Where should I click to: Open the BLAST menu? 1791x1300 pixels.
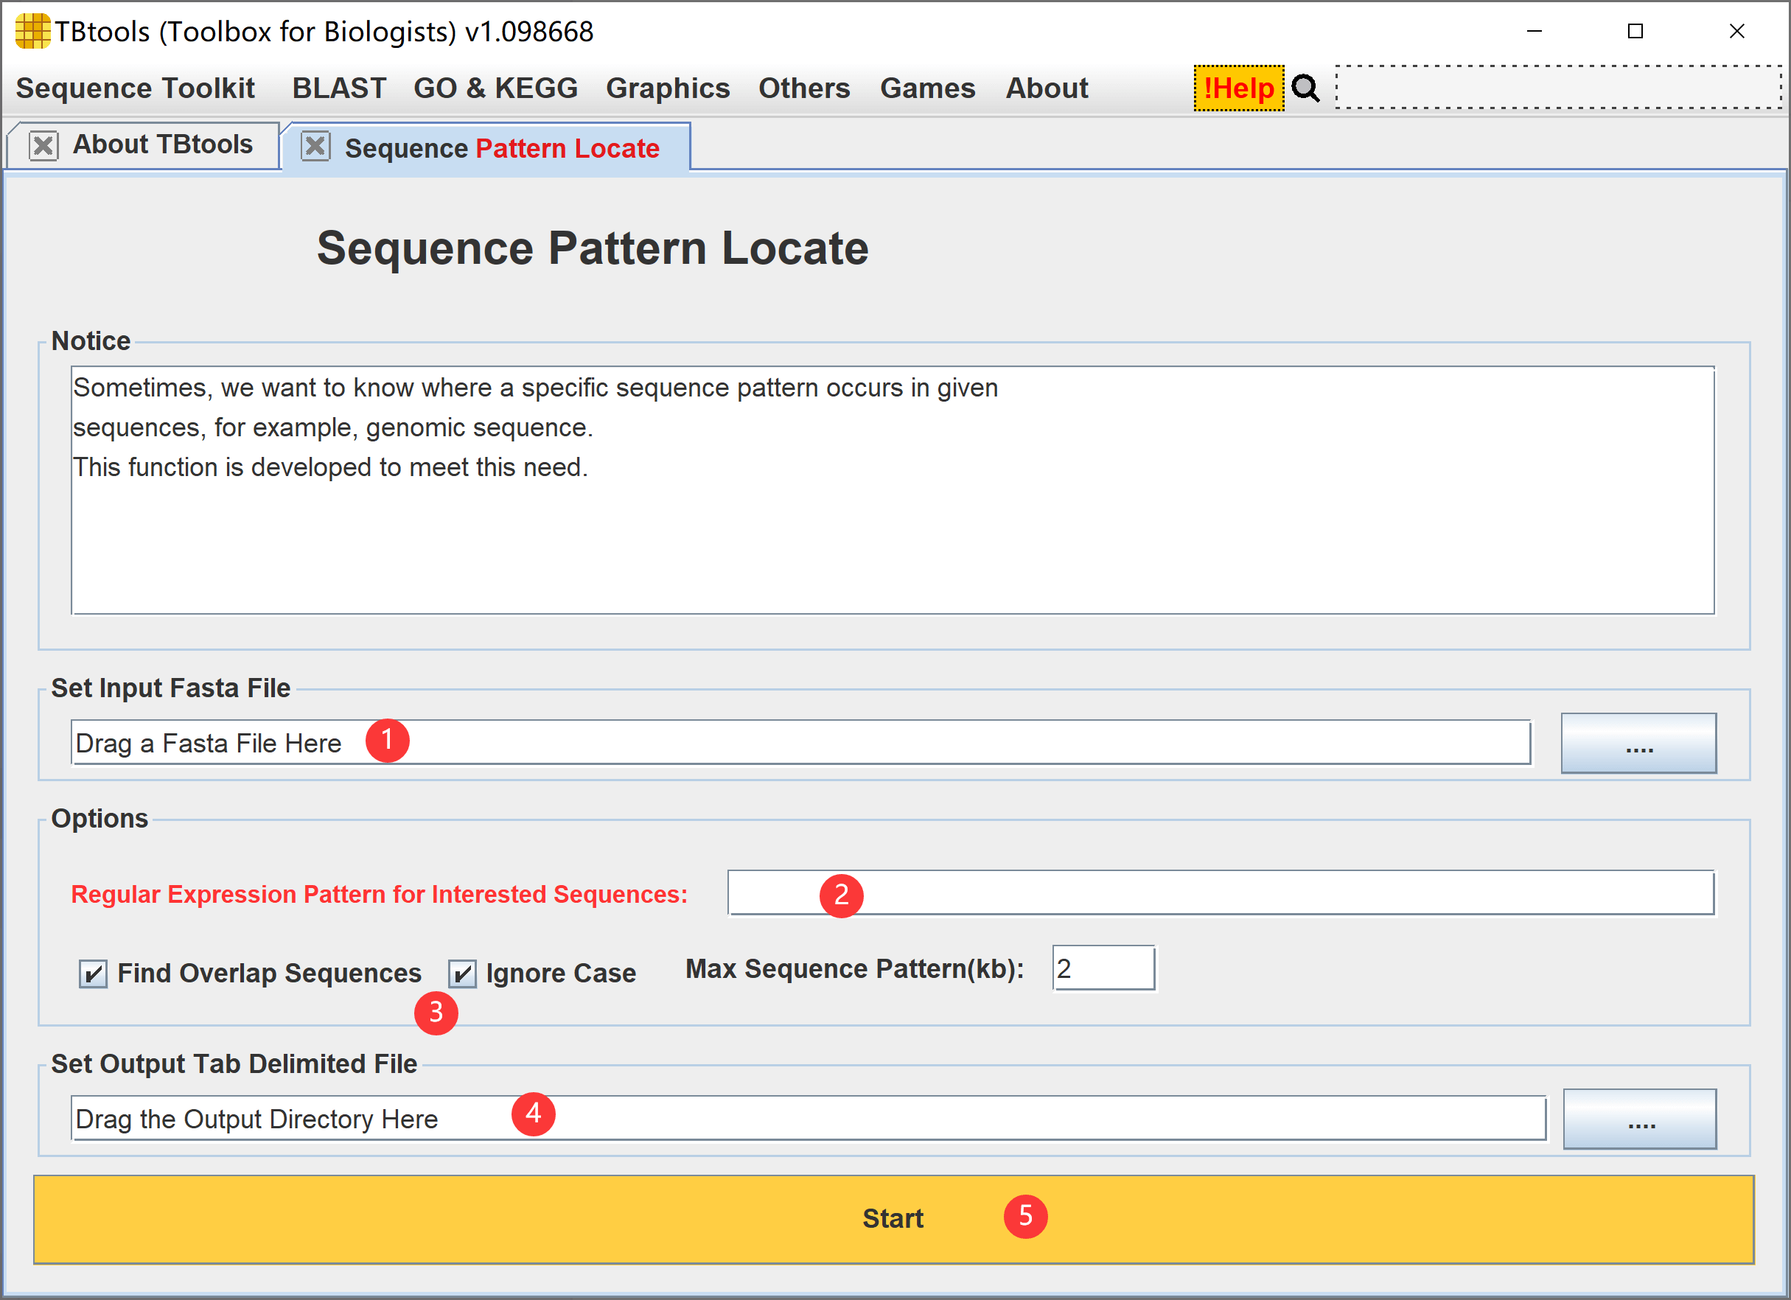(339, 88)
